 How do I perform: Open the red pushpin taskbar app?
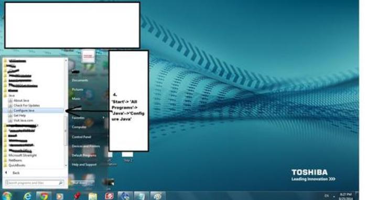coord(77,196)
